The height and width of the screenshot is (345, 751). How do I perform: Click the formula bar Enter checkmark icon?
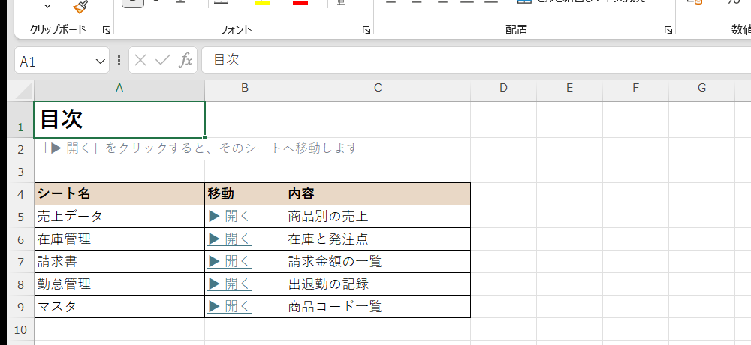(x=163, y=60)
